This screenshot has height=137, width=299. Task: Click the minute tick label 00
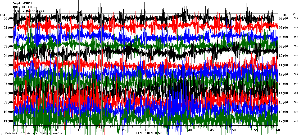(x=13, y=130)
